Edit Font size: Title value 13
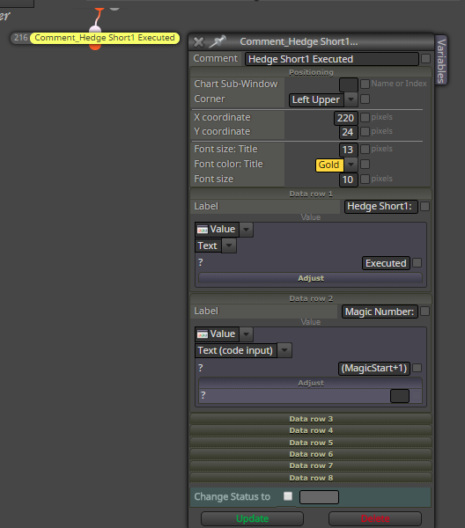The image size is (465, 528). tap(348, 150)
